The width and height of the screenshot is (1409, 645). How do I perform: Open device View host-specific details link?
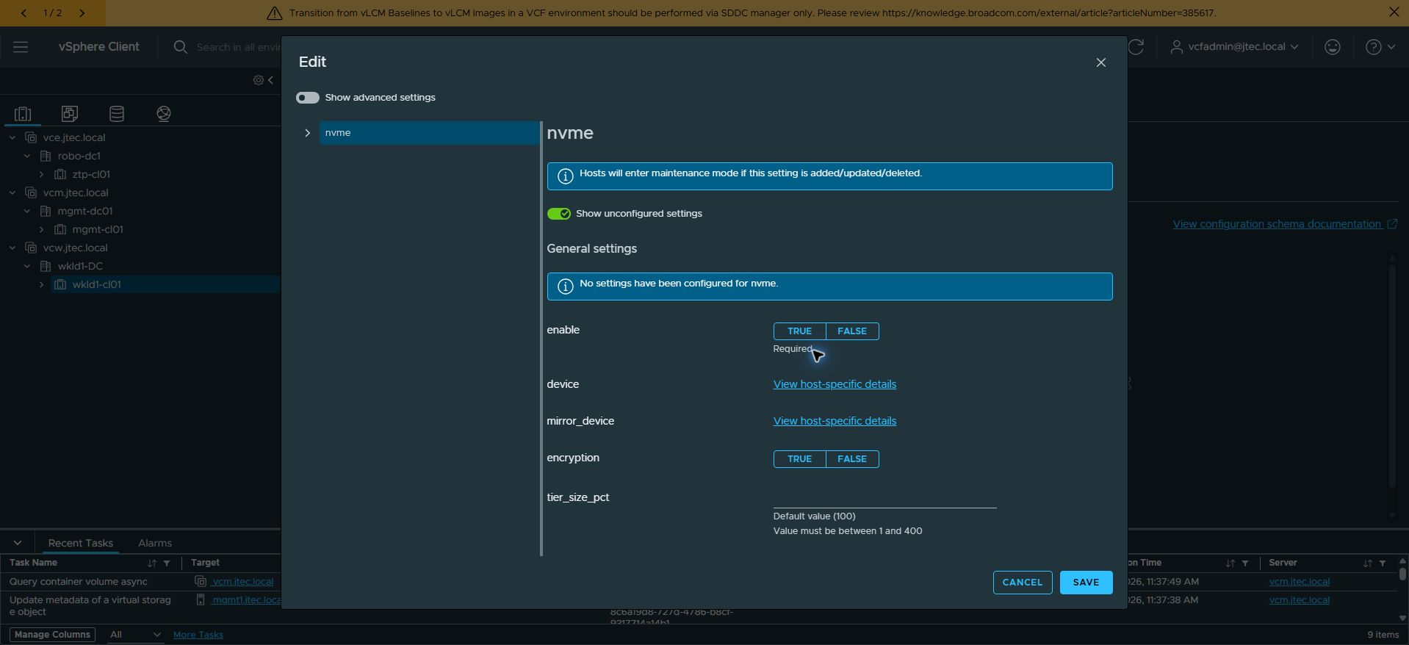click(x=835, y=384)
